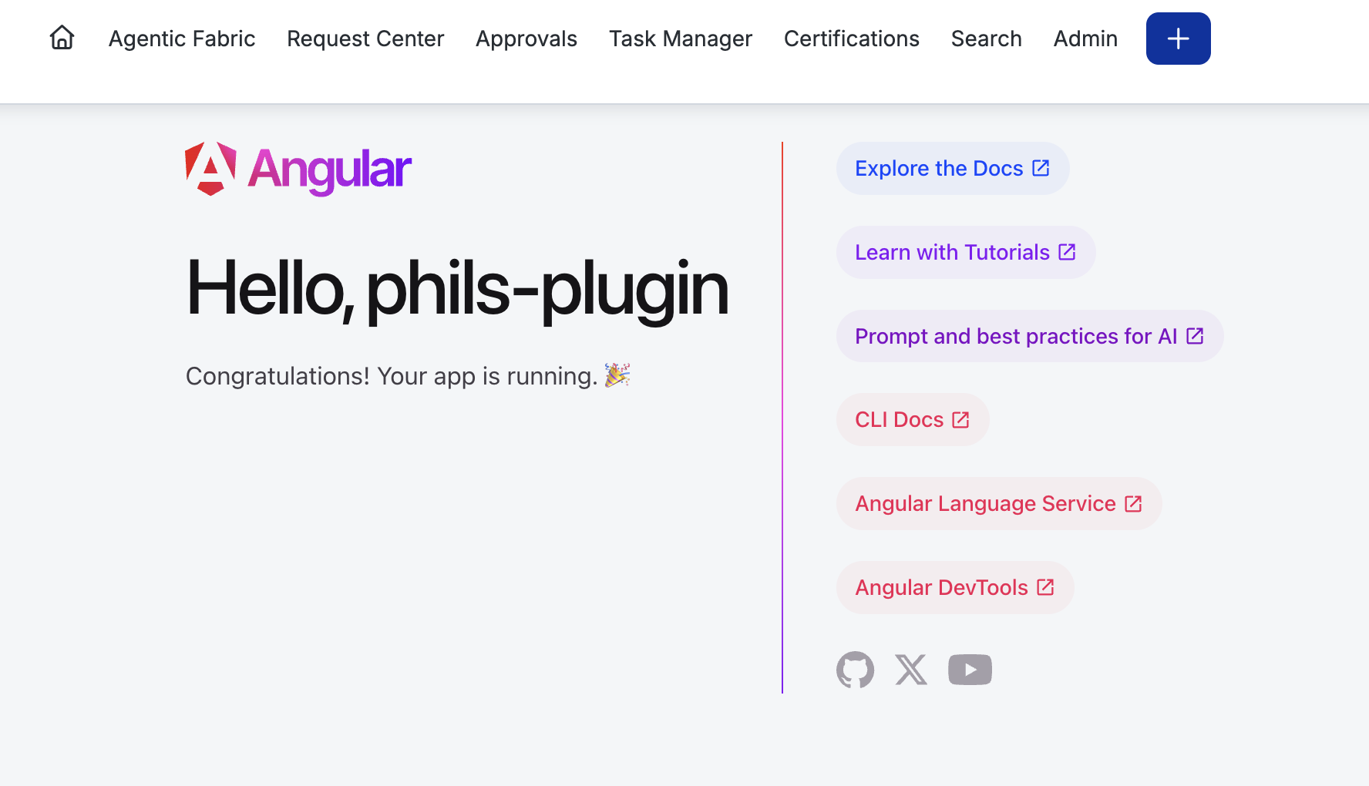Click the Congratulations! Your app is running text
The image size is (1369, 786).
point(409,376)
